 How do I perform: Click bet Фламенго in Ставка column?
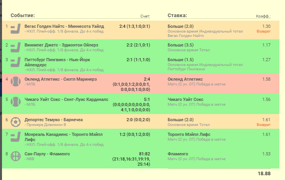pyautogui.click(x=178, y=154)
